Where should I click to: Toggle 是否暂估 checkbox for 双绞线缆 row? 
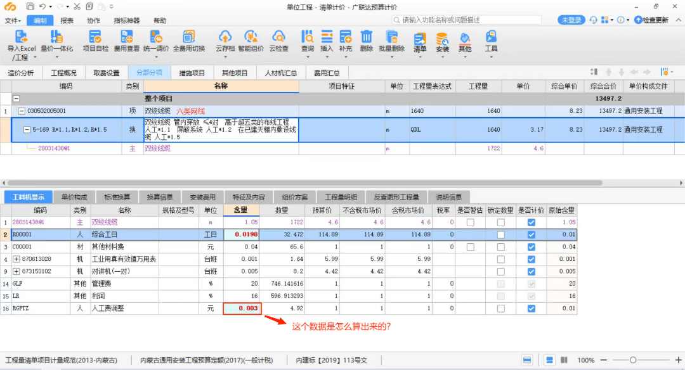point(470,222)
